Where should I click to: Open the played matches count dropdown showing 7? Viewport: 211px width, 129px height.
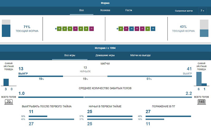tap(202, 11)
